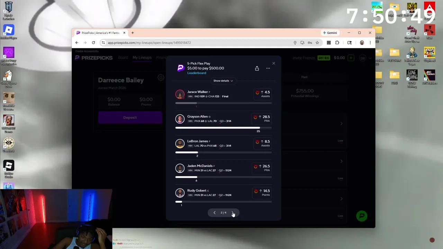Close the 5-Pick Flex Play dialog

click(274, 63)
